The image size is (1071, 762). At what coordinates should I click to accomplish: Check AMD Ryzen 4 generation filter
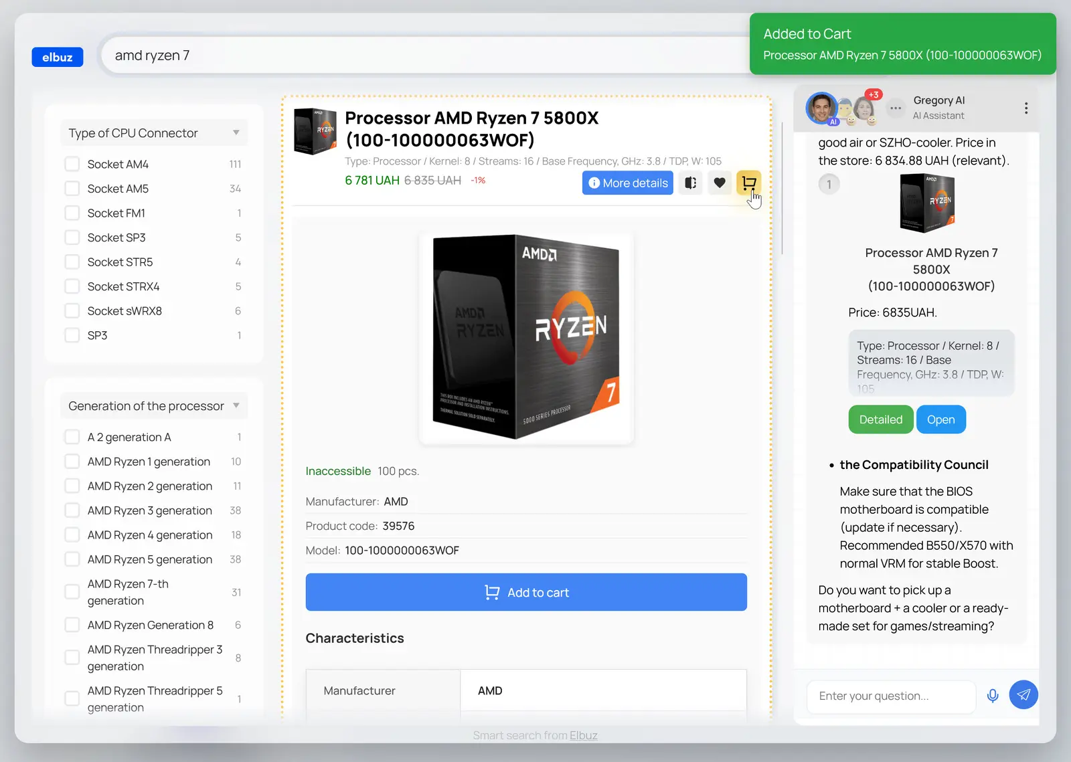(x=72, y=535)
